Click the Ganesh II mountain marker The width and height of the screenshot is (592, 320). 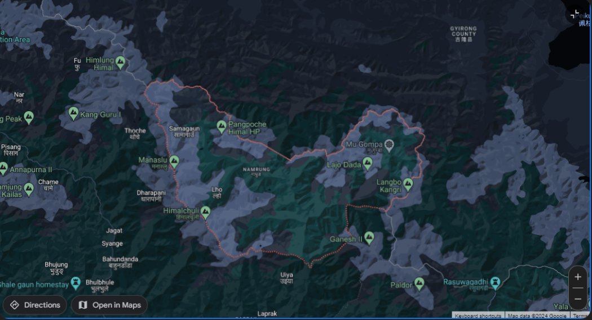[369, 238]
